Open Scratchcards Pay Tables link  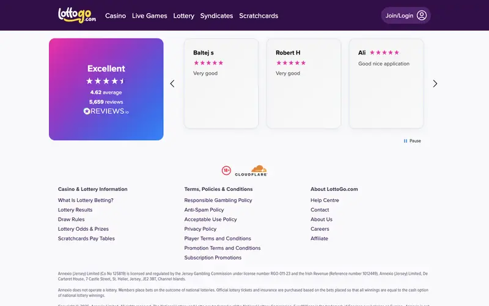point(86,239)
